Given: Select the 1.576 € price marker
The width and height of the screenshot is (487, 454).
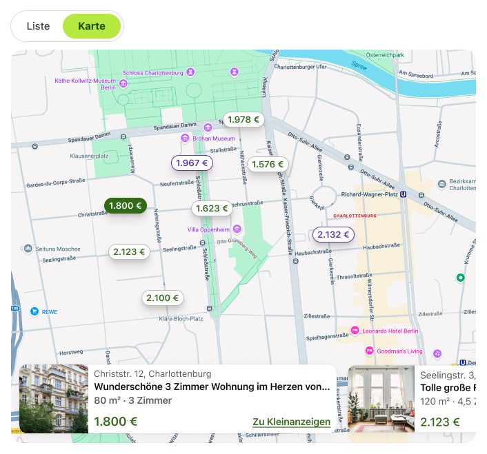Looking at the screenshot, I should pos(268,164).
